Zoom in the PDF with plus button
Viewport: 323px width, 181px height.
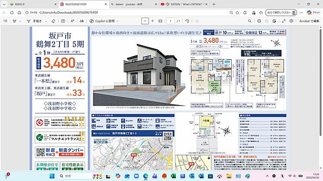point(152,21)
